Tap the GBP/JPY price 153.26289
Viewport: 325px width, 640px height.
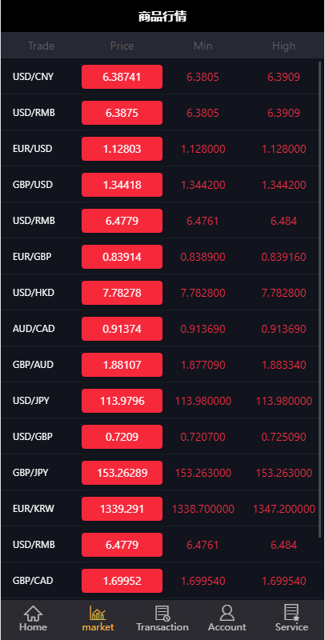click(122, 473)
